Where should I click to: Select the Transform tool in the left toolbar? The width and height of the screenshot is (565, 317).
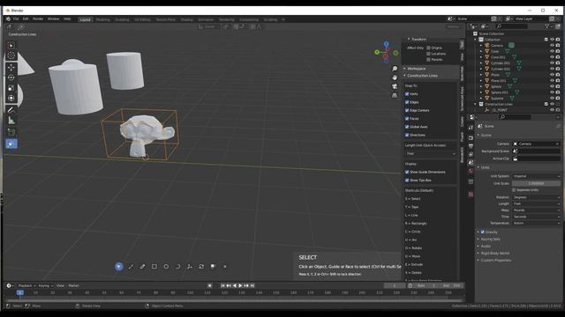click(11, 98)
